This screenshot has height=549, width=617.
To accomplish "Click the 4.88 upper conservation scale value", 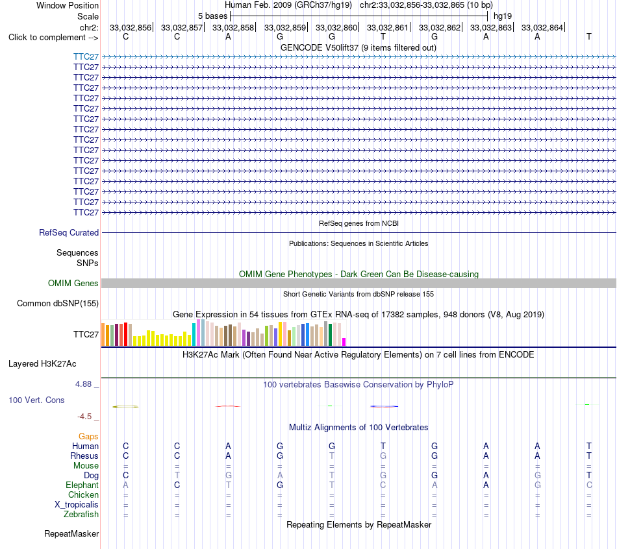I will (x=83, y=384).
